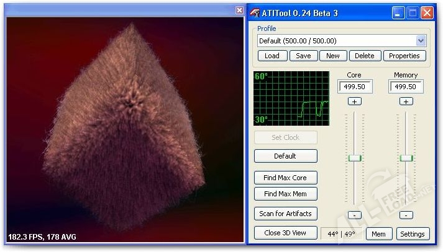Close the 3D view window with X icon
The width and height of the screenshot is (443, 252).
(x=240, y=11)
